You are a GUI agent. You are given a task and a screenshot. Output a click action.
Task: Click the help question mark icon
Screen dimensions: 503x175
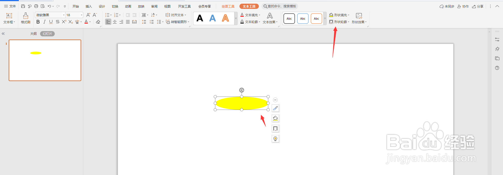pyautogui.click(x=497, y=68)
